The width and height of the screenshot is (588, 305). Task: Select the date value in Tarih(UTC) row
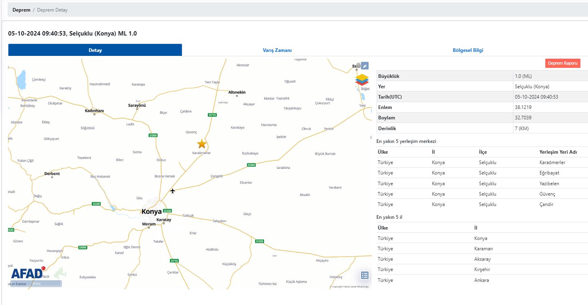tap(537, 97)
